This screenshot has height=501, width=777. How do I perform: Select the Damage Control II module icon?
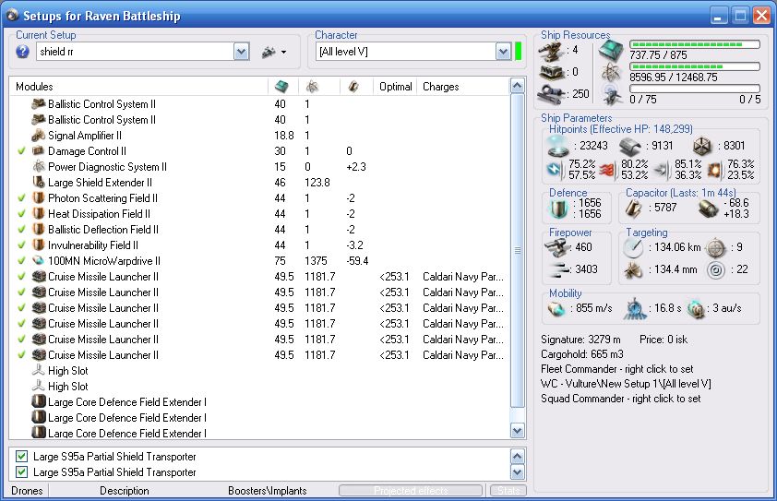pyautogui.click(x=38, y=151)
